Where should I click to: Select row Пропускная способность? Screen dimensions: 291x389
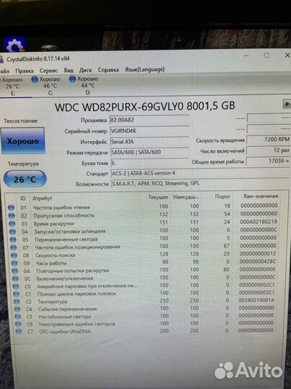coord(143,215)
